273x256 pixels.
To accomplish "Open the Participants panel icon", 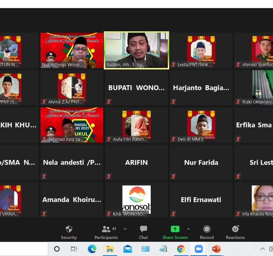I will (106, 229).
